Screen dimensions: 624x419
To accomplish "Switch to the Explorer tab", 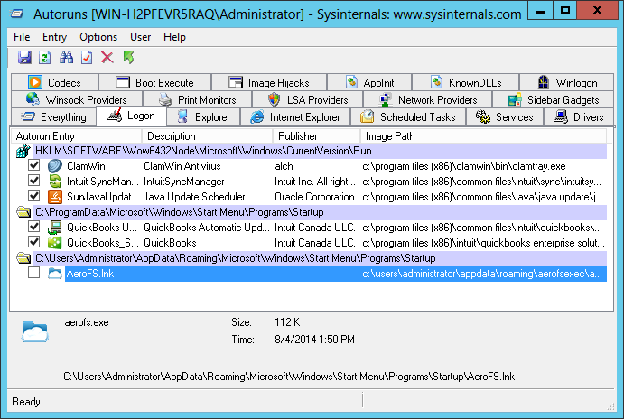I will [203, 117].
